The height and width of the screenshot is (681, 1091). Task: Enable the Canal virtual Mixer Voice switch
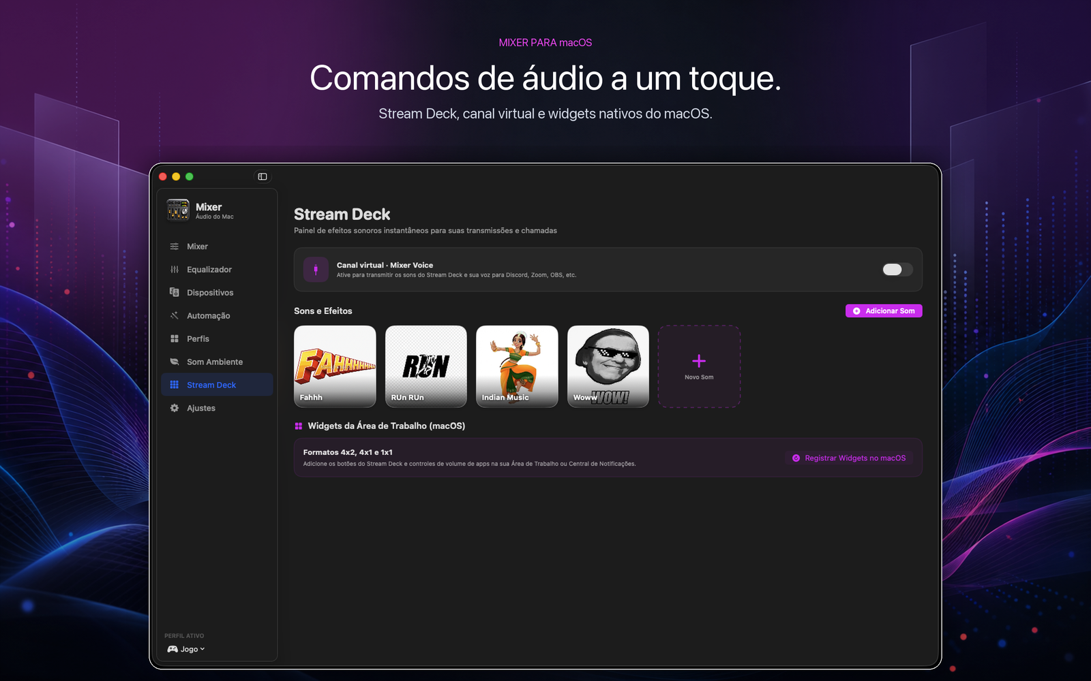coord(897,270)
